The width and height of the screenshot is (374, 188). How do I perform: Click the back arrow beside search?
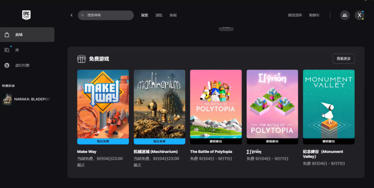click(72, 15)
